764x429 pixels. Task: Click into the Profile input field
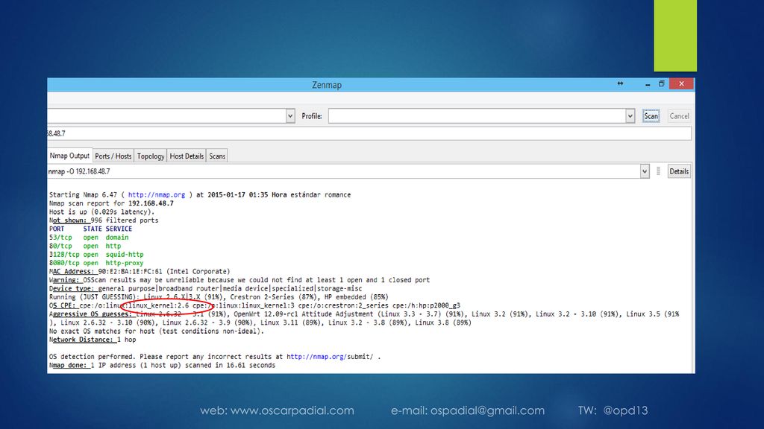tap(477, 115)
